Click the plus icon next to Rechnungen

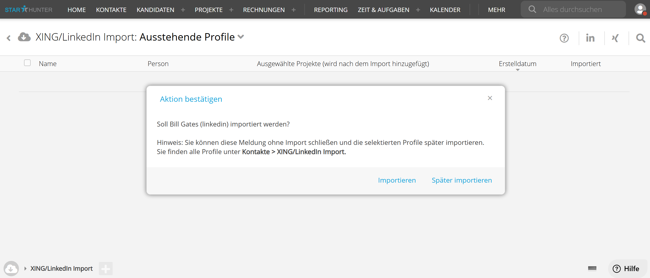tap(294, 10)
